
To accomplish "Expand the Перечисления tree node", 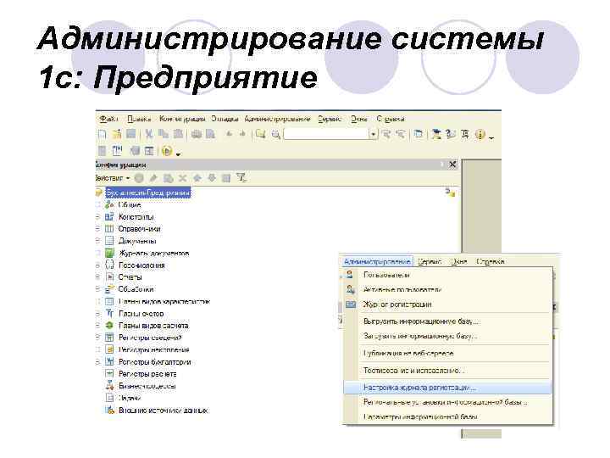I will click(x=97, y=265).
